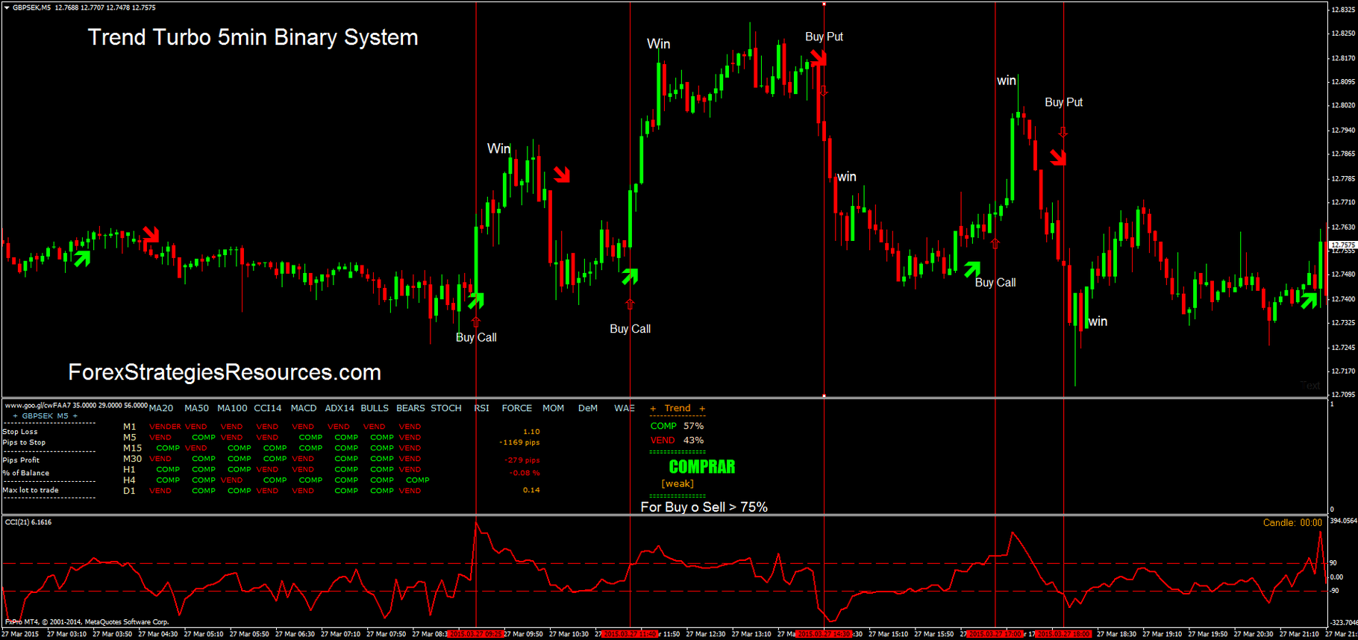This screenshot has height=640, width=1358.
Task: Select the large green arrow on the 09:25 vertical line
Action: coord(476,301)
